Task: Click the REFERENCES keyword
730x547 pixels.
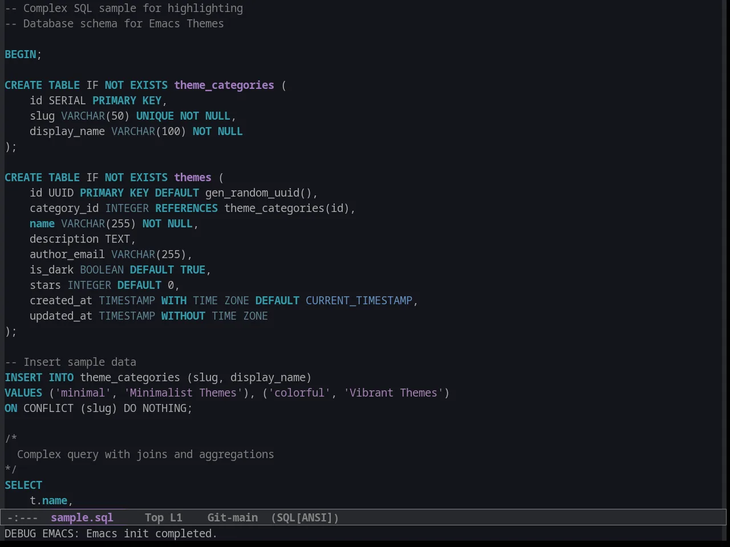Action: [x=186, y=208]
